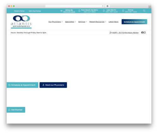The width and height of the screenshot is (158, 133).
Task: Click the Delray phone number
Action: [x=131, y=12]
